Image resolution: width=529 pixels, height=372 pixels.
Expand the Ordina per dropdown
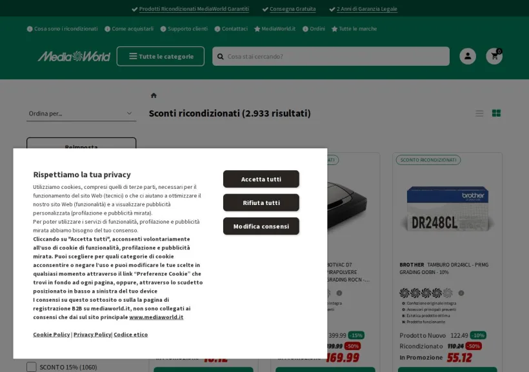(x=81, y=113)
